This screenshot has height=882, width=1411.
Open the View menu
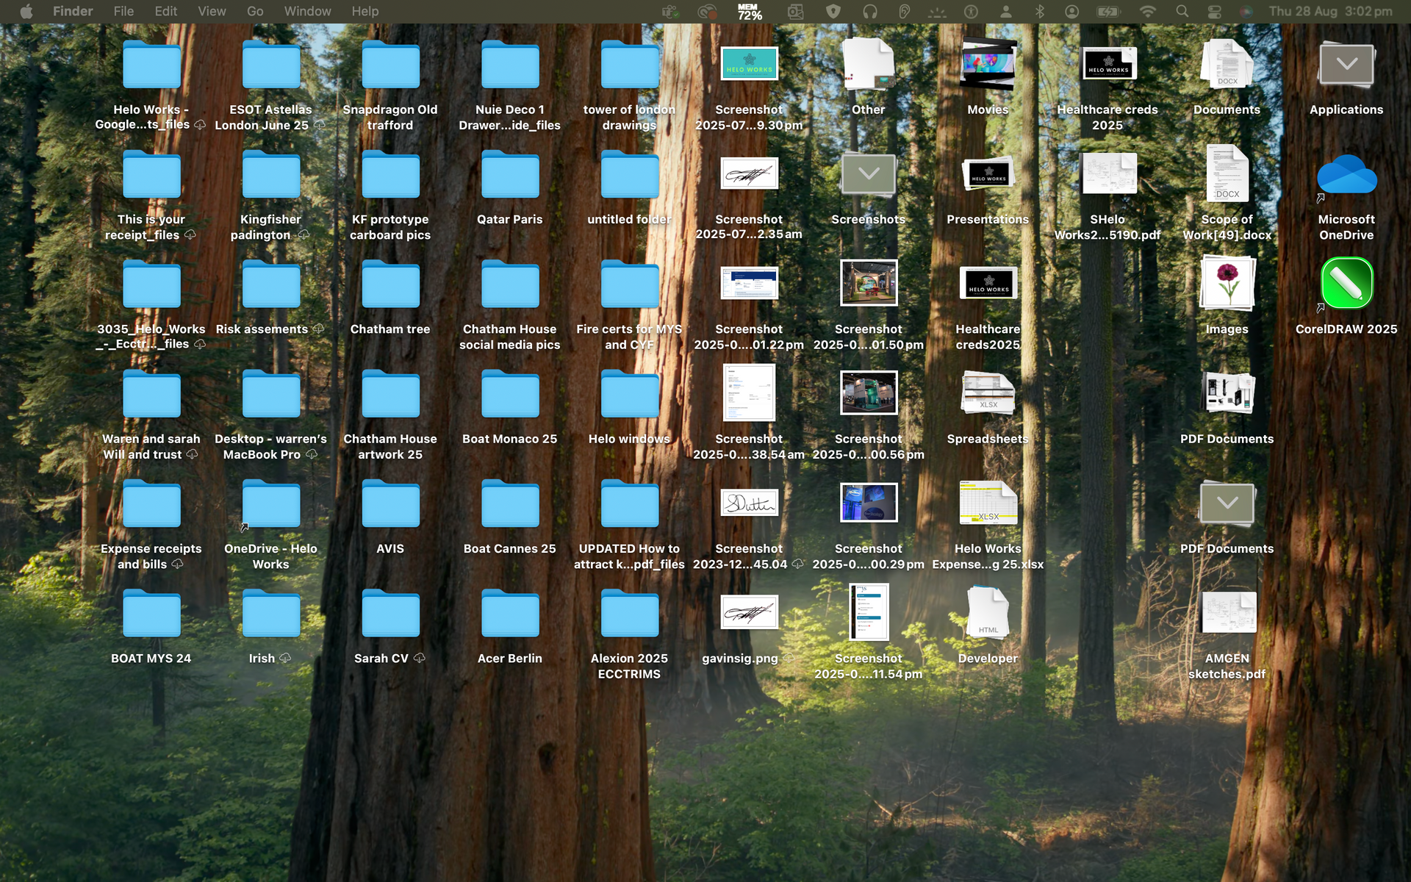(212, 11)
